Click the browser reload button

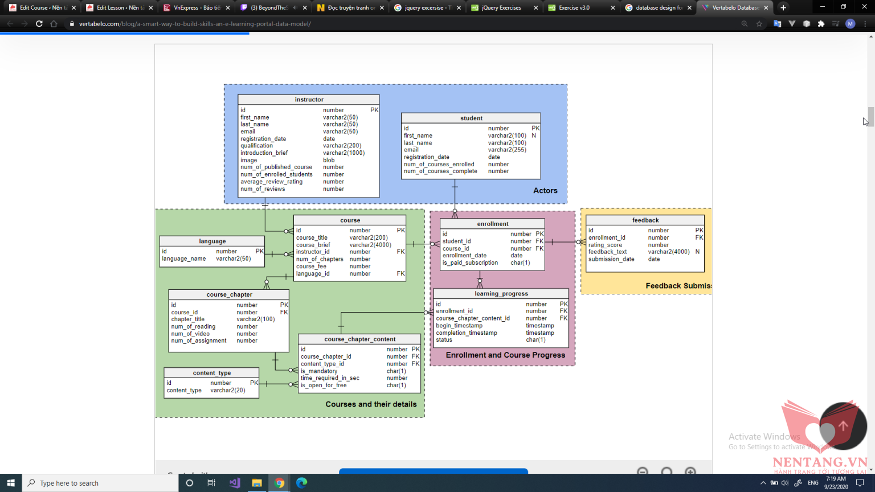[39, 24]
